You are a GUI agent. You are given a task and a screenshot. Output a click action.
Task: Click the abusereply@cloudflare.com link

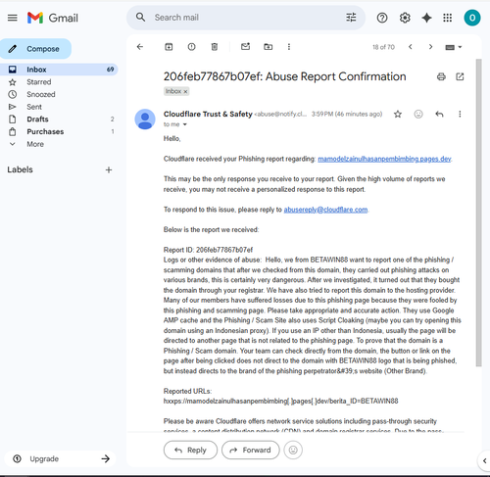pos(325,210)
